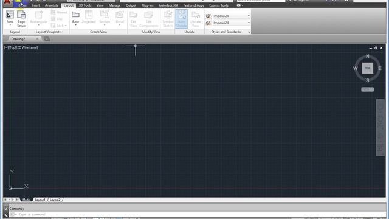
Task: Open the top Imperial24 style dropdown
Action: pos(249,16)
